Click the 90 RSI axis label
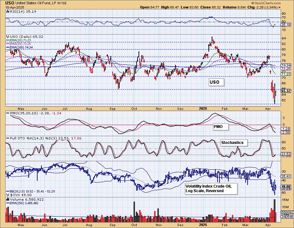 [284, 14]
